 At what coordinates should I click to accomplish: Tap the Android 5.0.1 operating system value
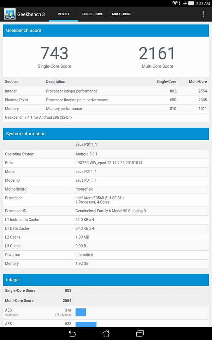click(86, 154)
